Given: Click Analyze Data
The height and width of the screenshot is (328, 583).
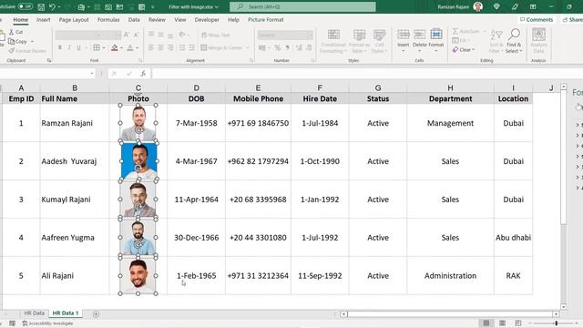Looking at the screenshot, I should [x=538, y=41].
